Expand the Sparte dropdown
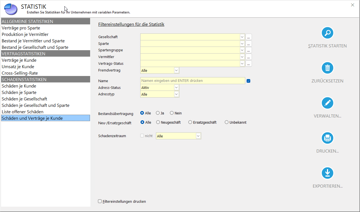The height and width of the screenshot is (212, 360). (242, 44)
